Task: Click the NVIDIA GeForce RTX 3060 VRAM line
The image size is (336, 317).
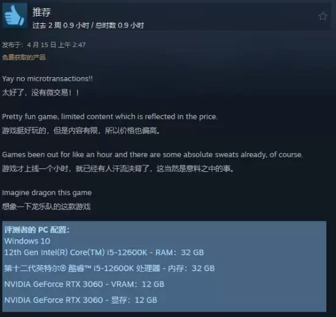Action: coord(84,284)
